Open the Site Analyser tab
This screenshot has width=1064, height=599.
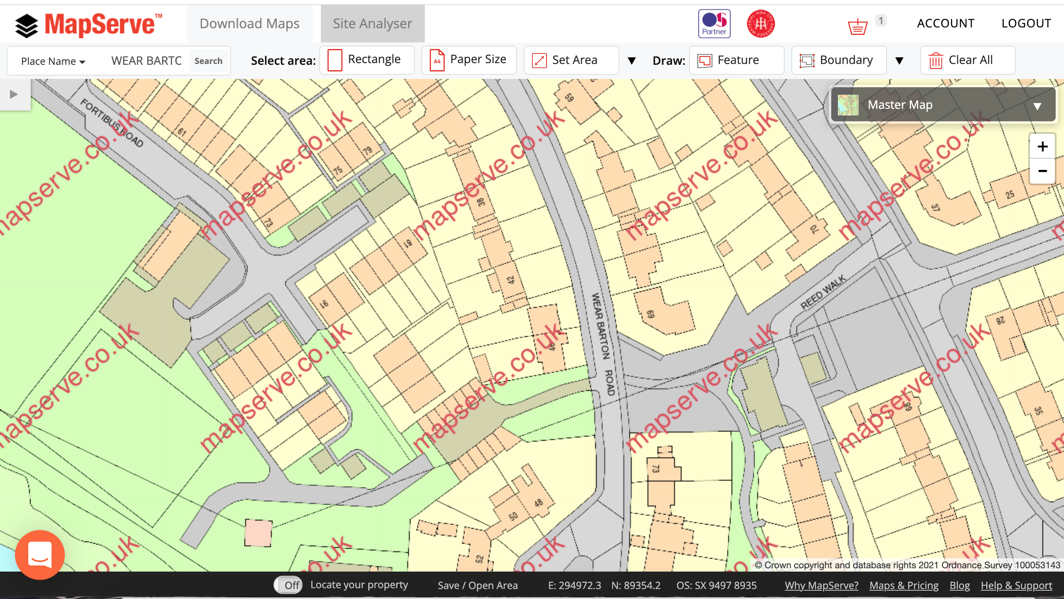click(x=372, y=23)
